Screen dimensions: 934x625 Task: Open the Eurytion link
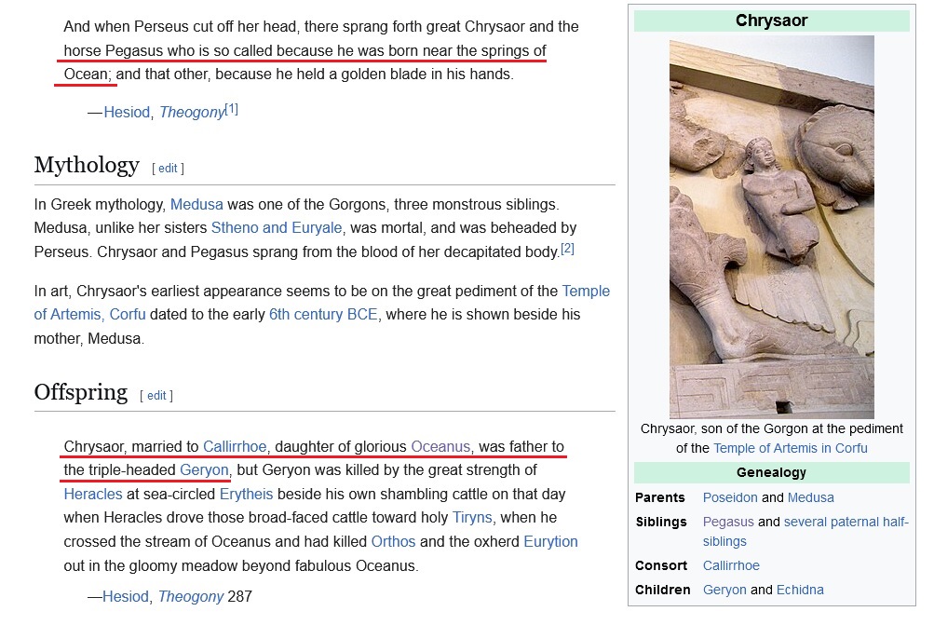pos(551,541)
